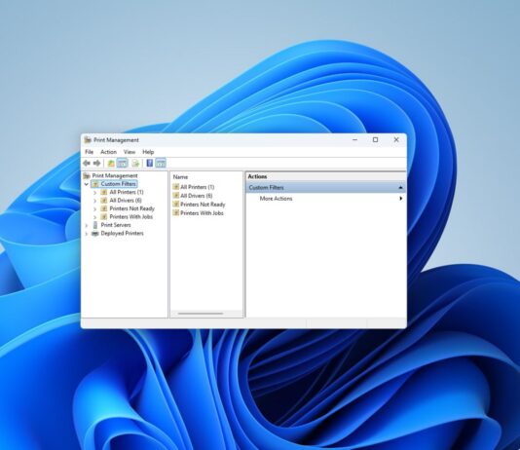The height and width of the screenshot is (450, 520).
Task: Collapse the Custom Filters tree chevron
Action: click(x=87, y=184)
